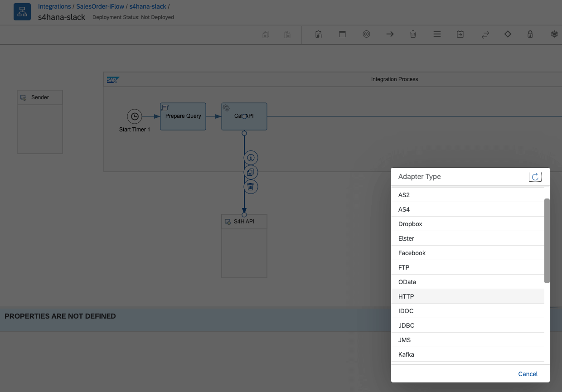Click the Adapter Type list scrollbar
562x392 pixels.
click(547, 241)
